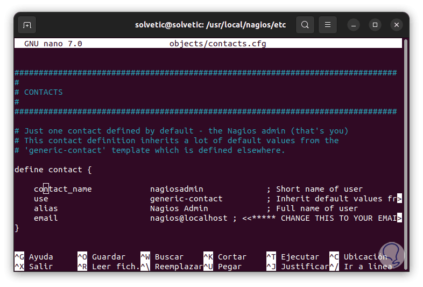Click the email directive

[x=46, y=218]
